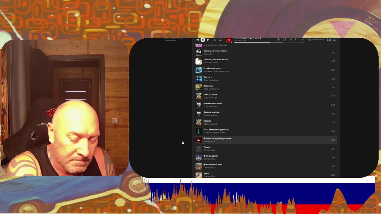Screen dimensions: 381x214
Task: Play the song Лесник
Action: click(207, 121)
